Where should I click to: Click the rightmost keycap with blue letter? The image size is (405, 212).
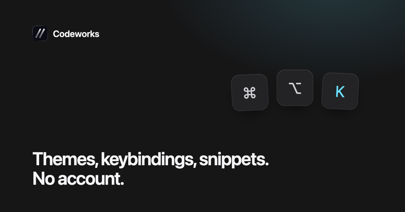pos(340,91)
